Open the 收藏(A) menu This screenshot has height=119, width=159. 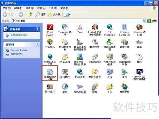pyautogui.click(x=41, y=8)
